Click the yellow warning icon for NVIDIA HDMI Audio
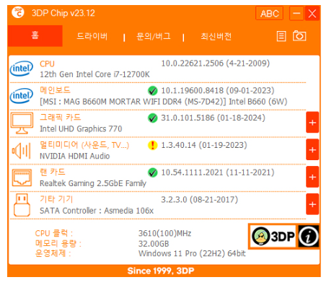This screenshot has height=285, width=334. 152,145
